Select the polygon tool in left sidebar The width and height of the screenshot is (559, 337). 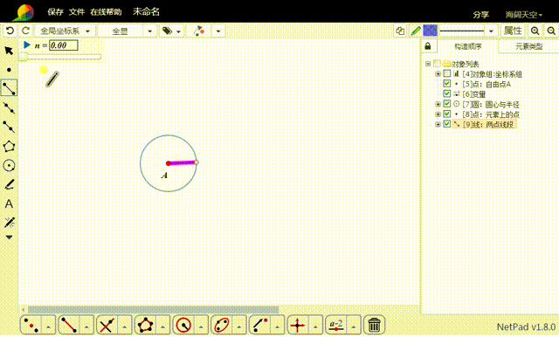[x=9, y=146]
